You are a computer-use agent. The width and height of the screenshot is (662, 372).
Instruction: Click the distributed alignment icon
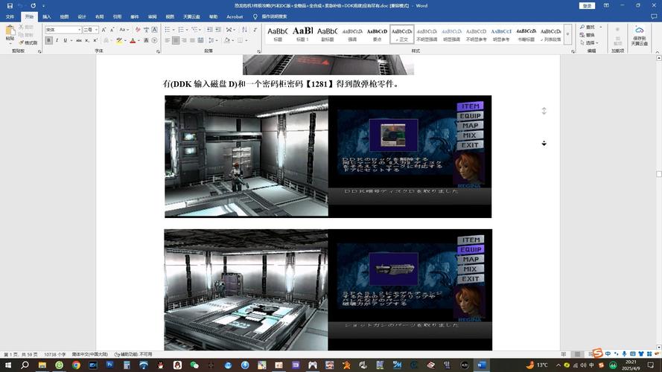pyautogui.click(x=200, y=40)
